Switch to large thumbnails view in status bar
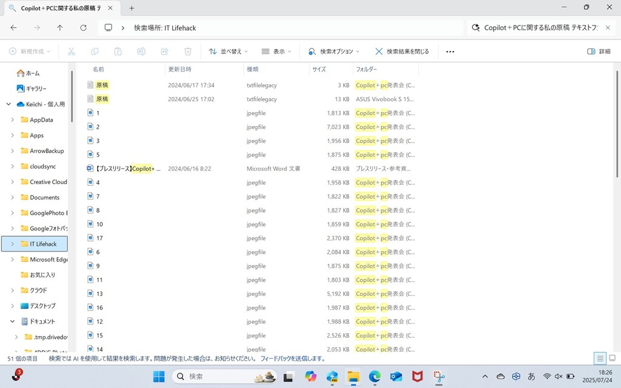The image size is (621, 388). [613, 359]
